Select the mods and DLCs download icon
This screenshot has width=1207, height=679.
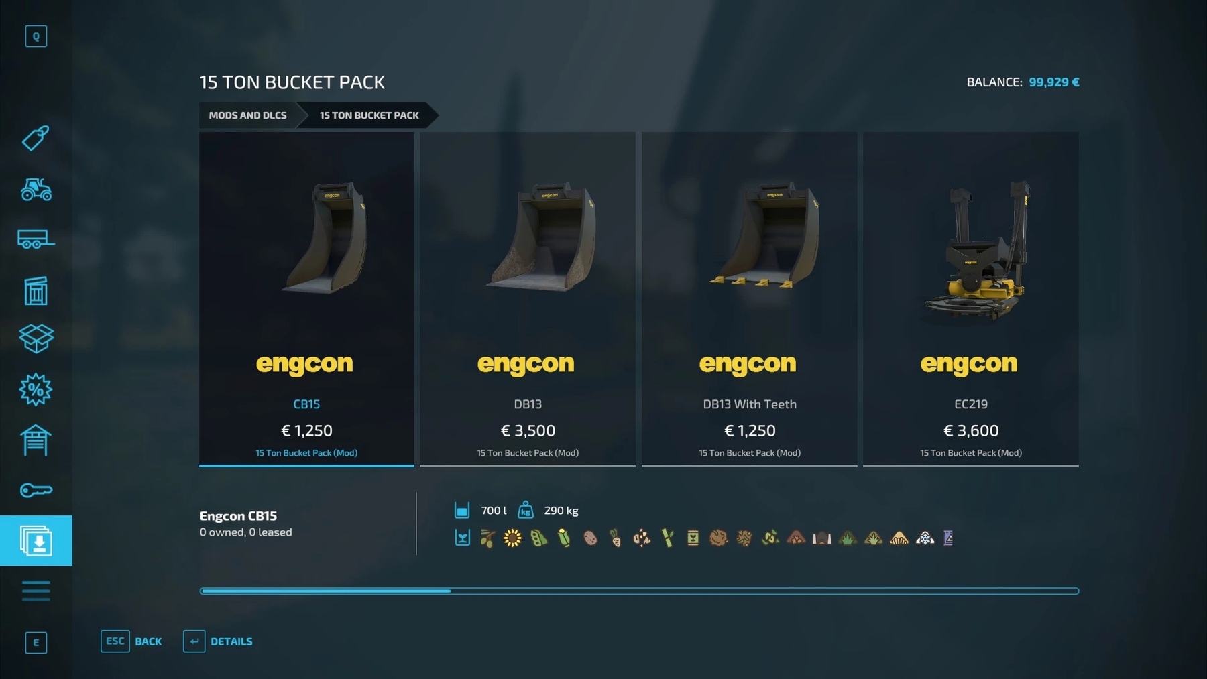[36, 541]
